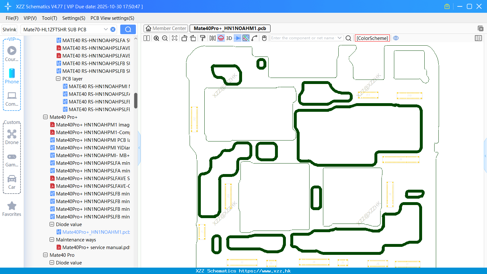
Task: Select the Computer category
Action: click(12, 99)
